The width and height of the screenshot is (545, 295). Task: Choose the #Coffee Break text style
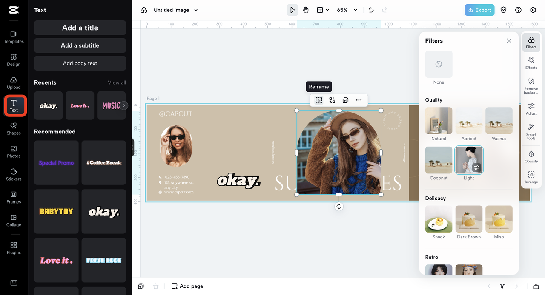coord(104,163)
